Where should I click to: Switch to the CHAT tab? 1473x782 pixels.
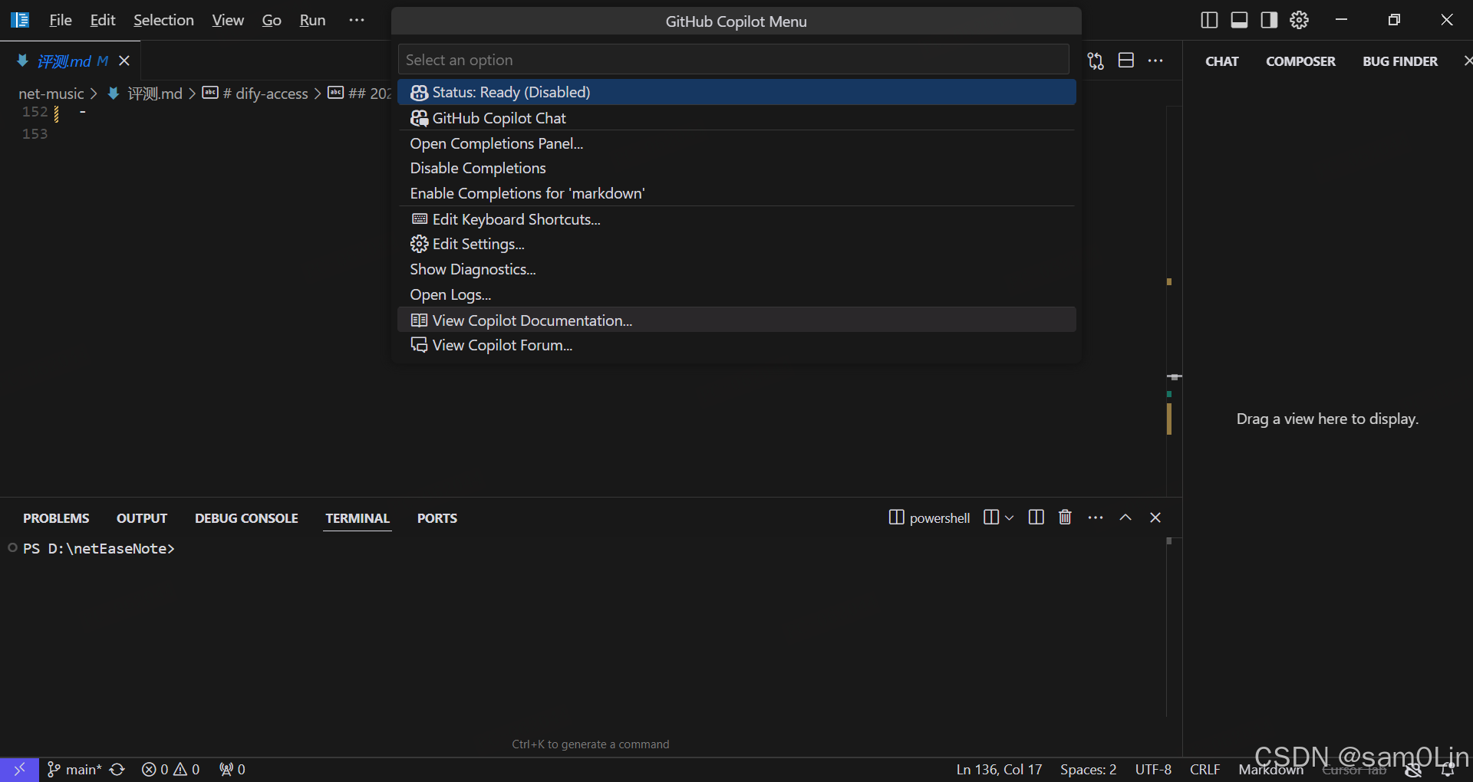[1222, 61]
